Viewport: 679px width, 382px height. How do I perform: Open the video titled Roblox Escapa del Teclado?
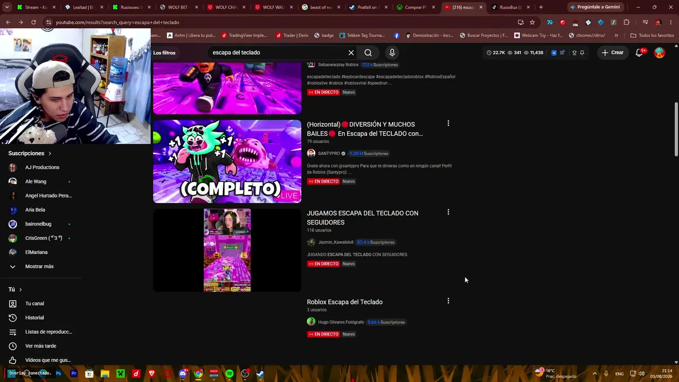(x=345, y=302)
